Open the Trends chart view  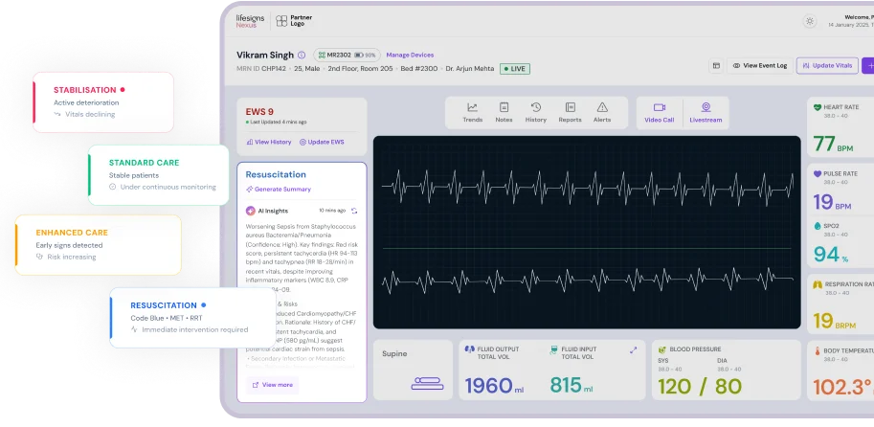(472, 112)
